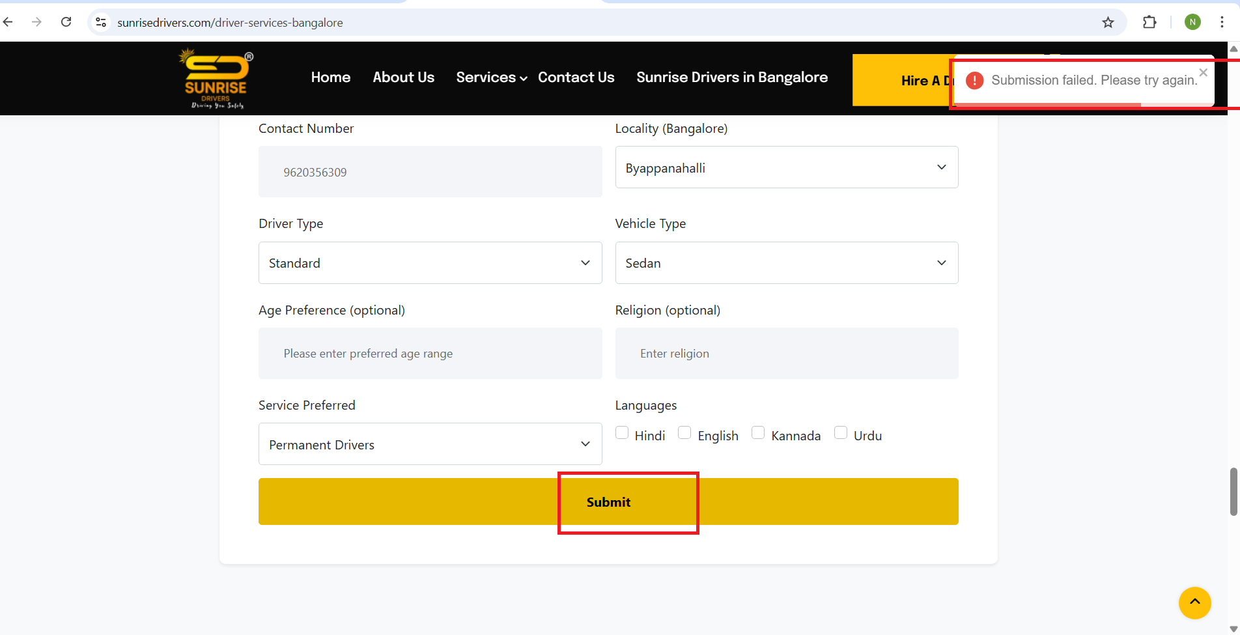This screenshot has width=1240, height=635.
Task: Bookmark this page with star icon
Action: coord(1108,23)
